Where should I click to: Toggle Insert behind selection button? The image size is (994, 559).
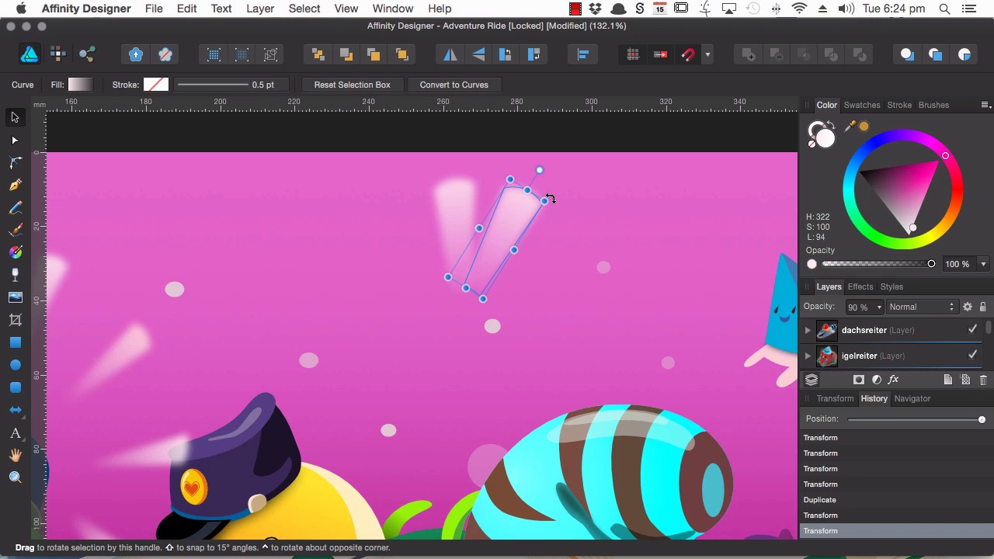pyautogui.click(x=907, y=54)
